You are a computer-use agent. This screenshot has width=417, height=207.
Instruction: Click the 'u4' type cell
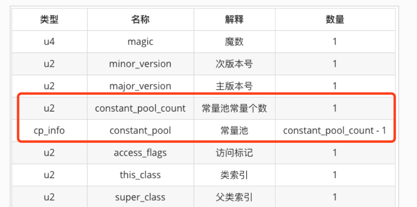[49, 41]
